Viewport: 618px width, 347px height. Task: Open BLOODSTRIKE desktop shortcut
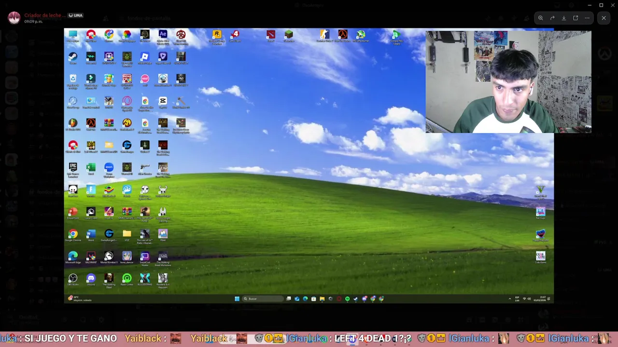145,279
